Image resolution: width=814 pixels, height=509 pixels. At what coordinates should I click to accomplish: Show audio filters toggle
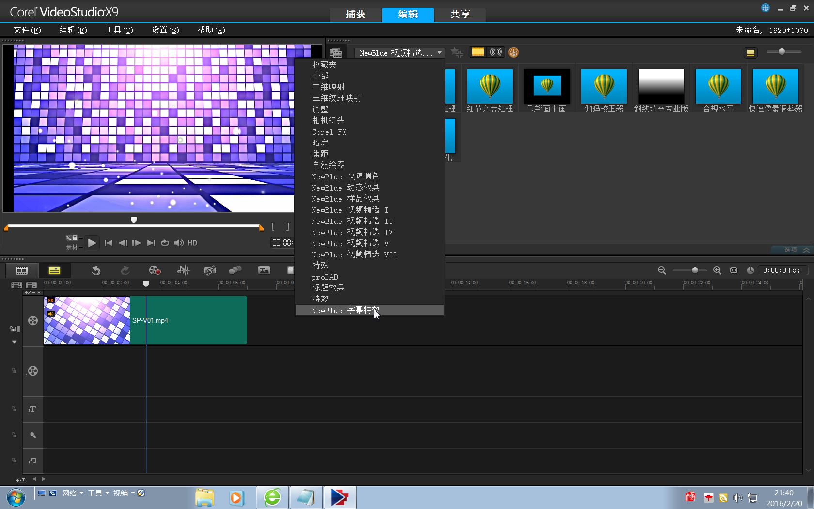tap(496, 52)
